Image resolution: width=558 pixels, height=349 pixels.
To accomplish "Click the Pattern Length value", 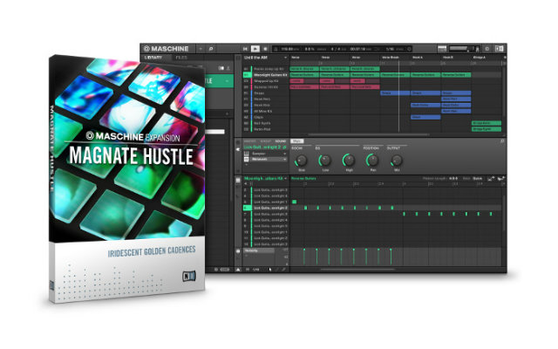I will pyautogui.click(x=453, y=178).
